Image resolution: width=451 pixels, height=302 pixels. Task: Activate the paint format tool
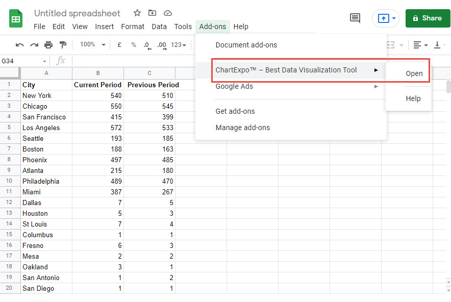63,45
